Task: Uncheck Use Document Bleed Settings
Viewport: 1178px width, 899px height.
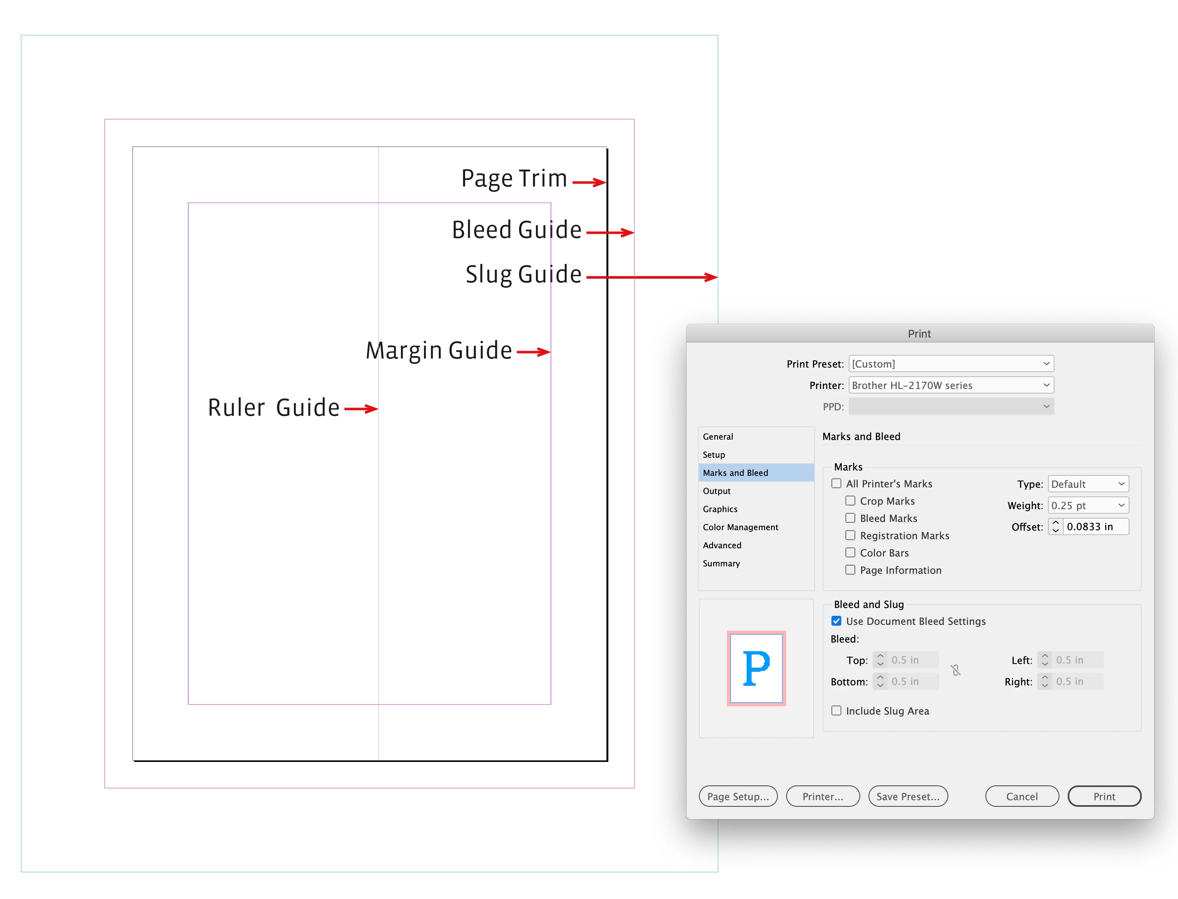Action: pyautogui.click(x=836, y=621)
